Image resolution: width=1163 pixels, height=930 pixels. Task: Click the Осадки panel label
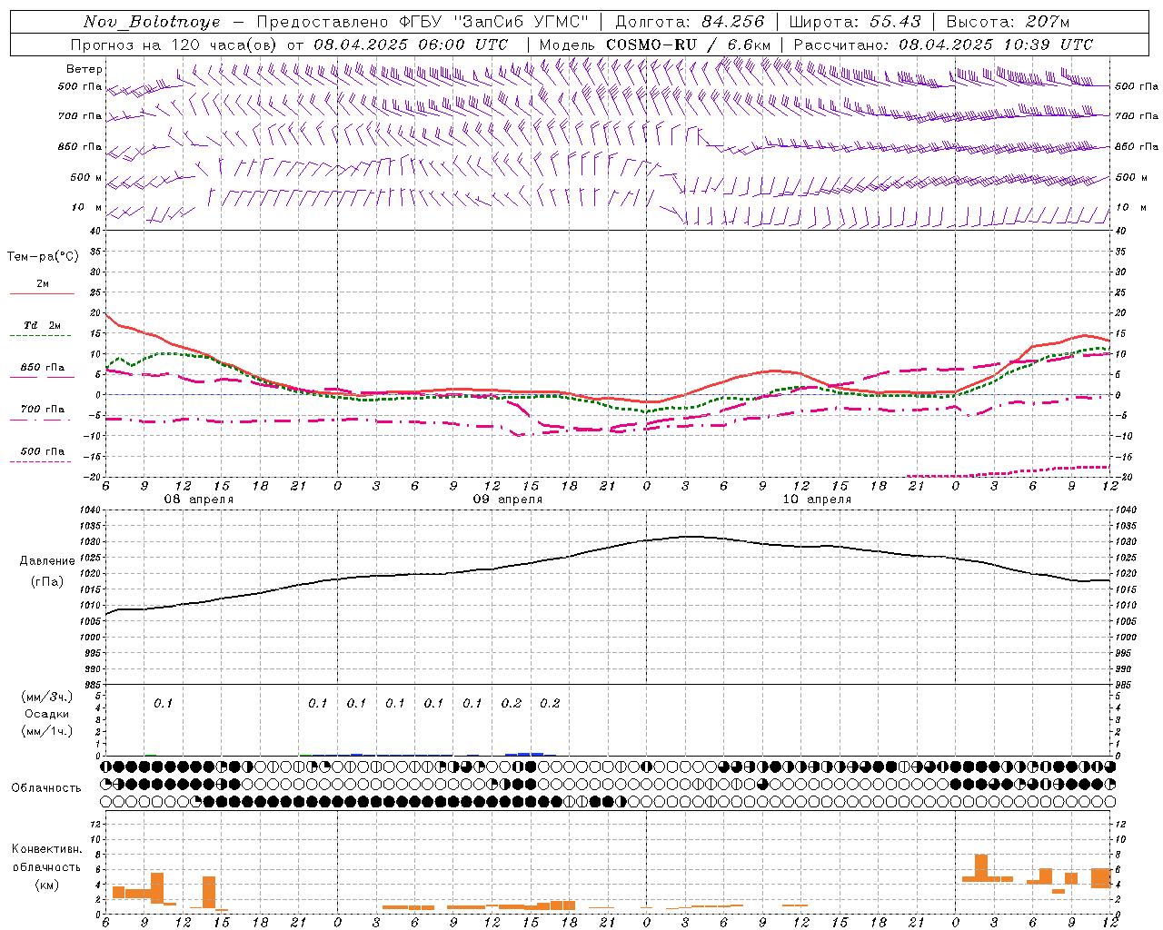coord(47,714)
